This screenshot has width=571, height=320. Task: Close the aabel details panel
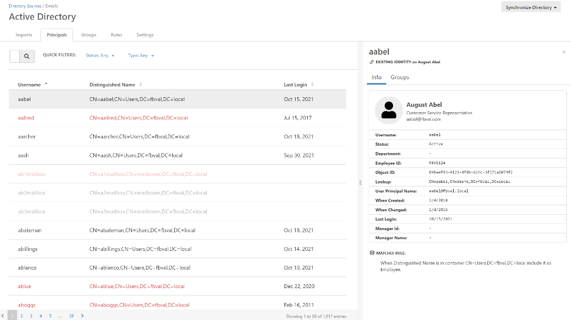pyautogui.click(x=564, y=52)
